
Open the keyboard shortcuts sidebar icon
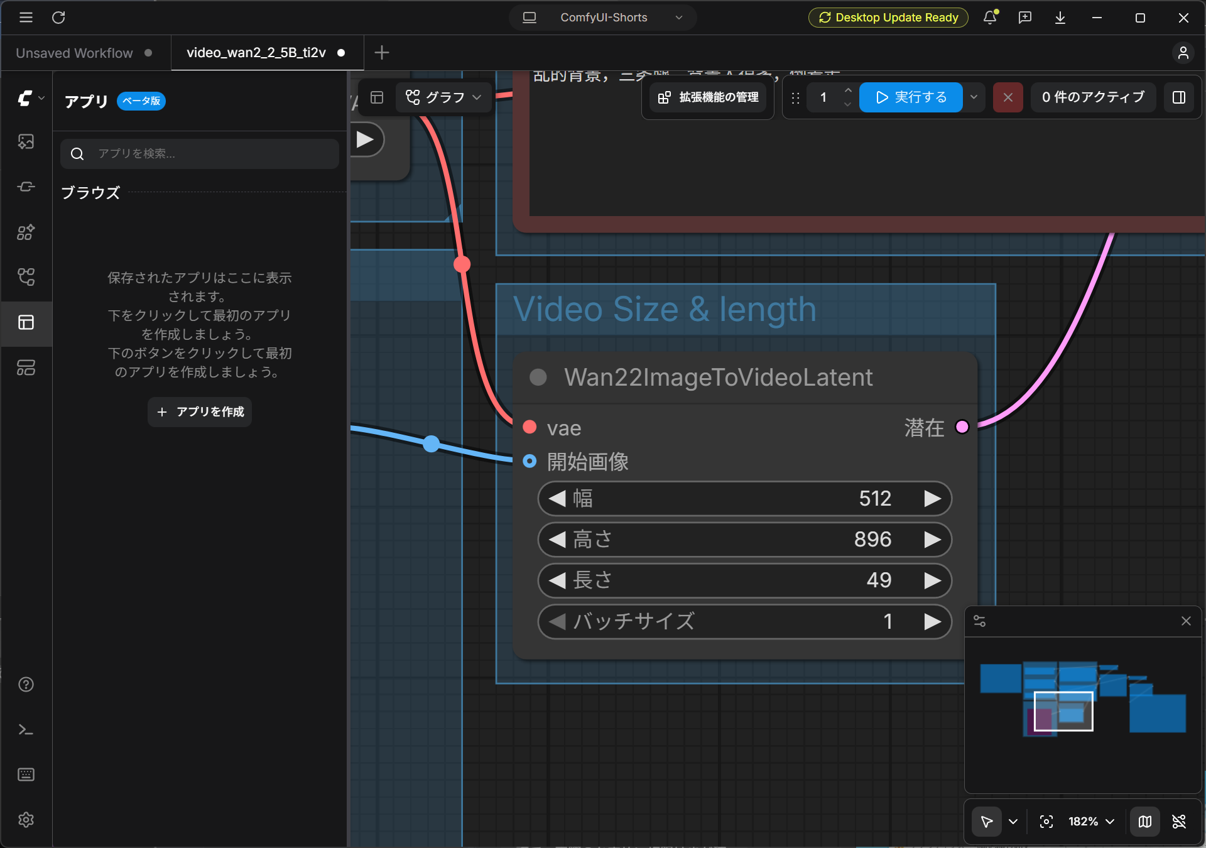[26, 775]
